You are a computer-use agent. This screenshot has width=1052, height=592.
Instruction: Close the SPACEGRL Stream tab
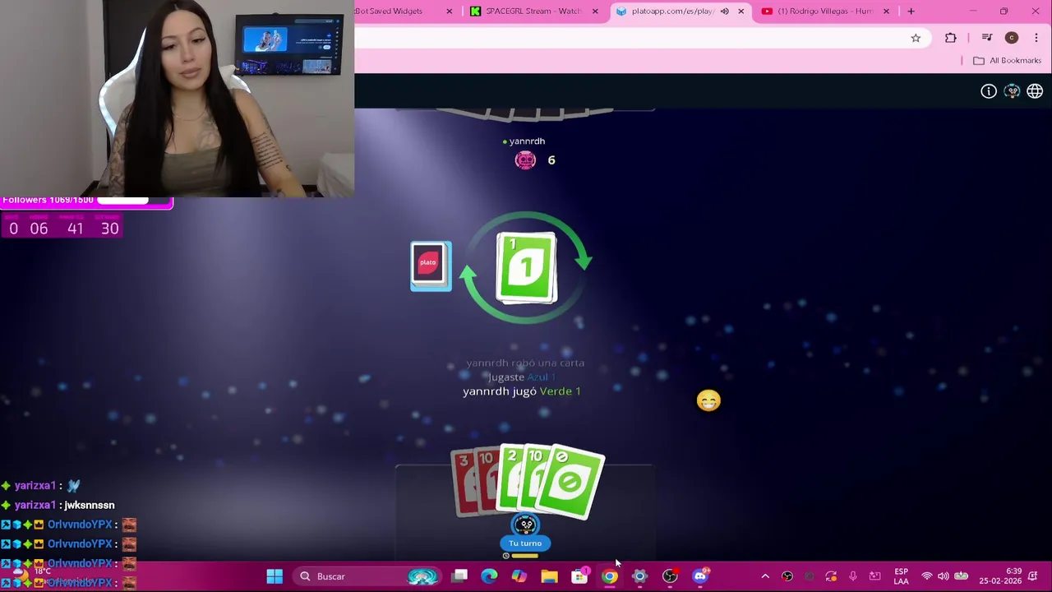tap(595, 11)
